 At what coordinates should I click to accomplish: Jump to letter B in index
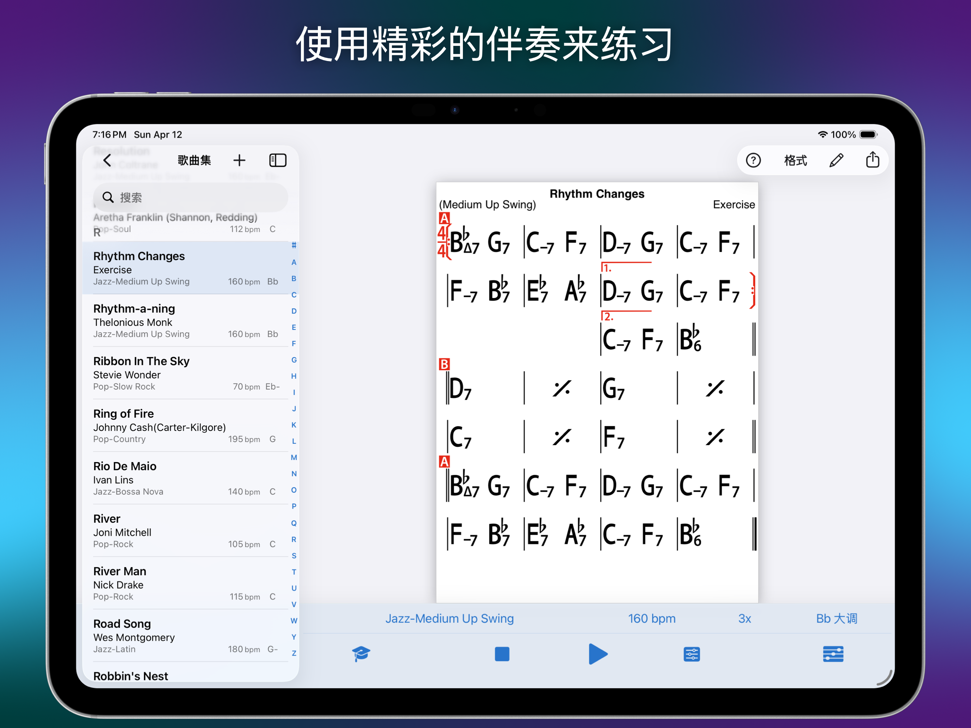294,278
